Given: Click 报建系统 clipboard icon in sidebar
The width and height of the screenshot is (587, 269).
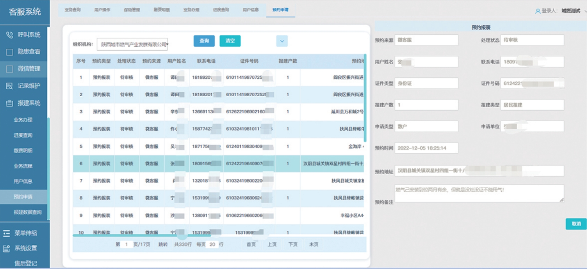Looking at the screenshot, I should (10, 103).
